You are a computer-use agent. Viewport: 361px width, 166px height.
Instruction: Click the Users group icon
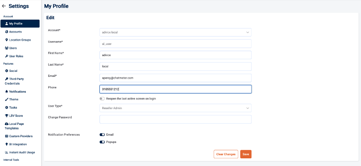[7, 48]
